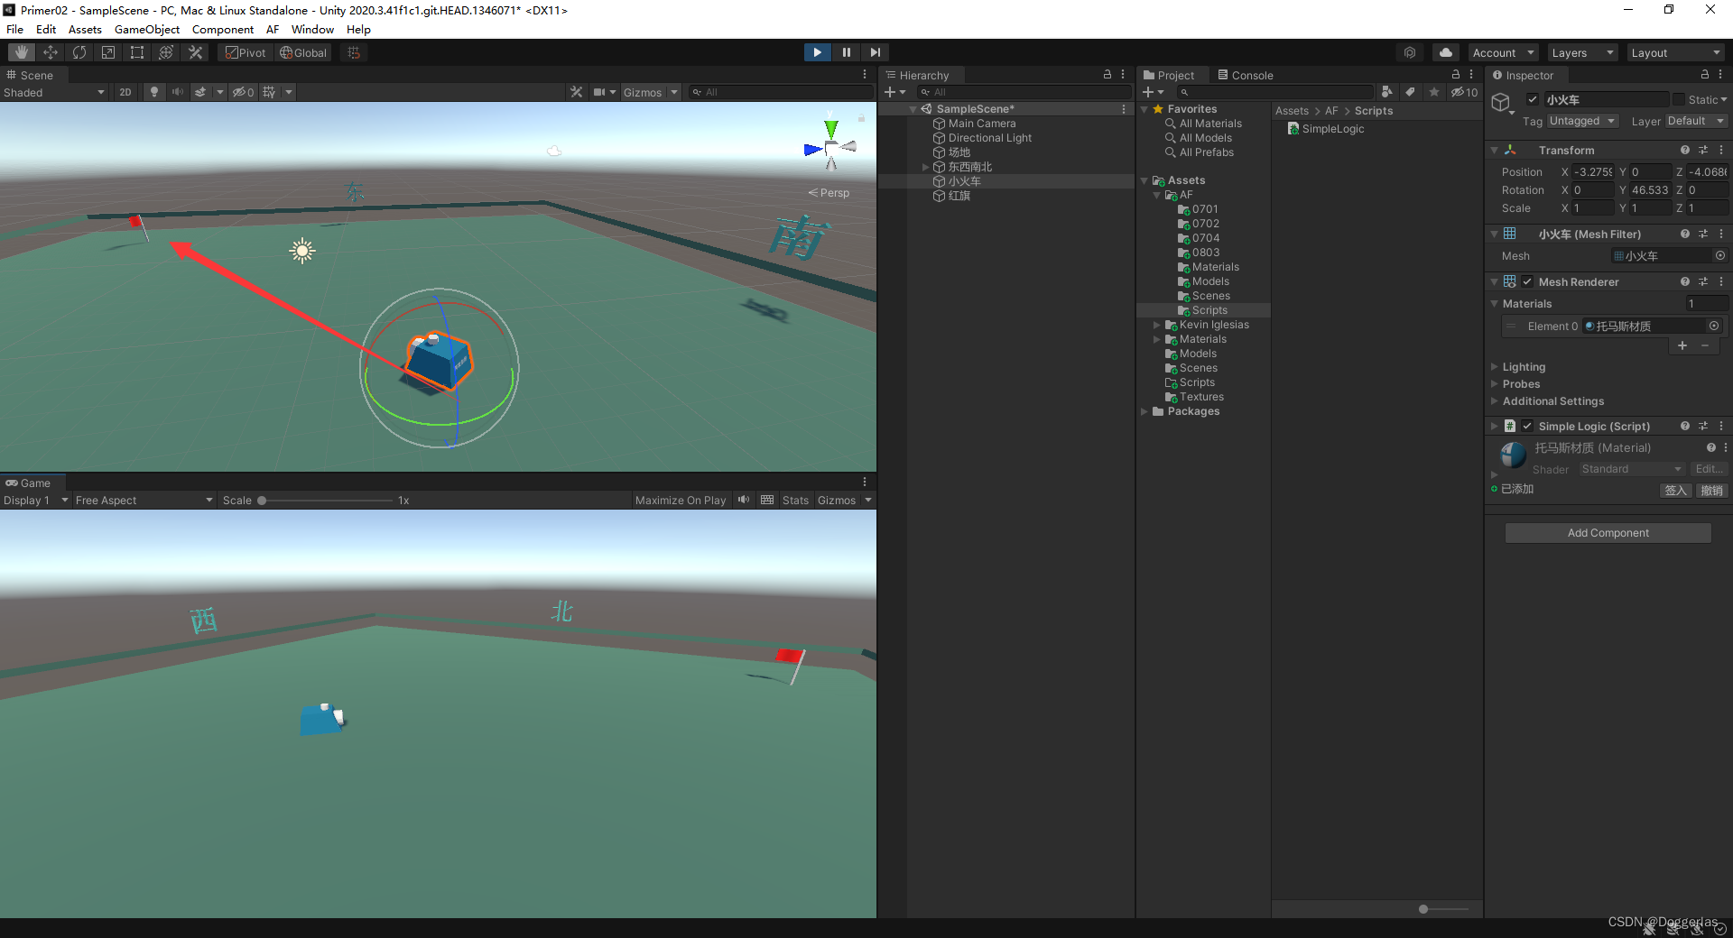Expand the 东西南北 object in Hierarchy
The height and width of the screenshot is (938, 1733).
coord(925,167)
